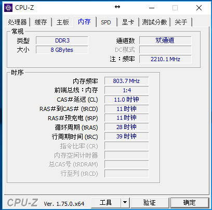This screenshot has width=212, height=210.
Task: Click the double-arrow resize icon in title bar
Action: tap(117, 7)
